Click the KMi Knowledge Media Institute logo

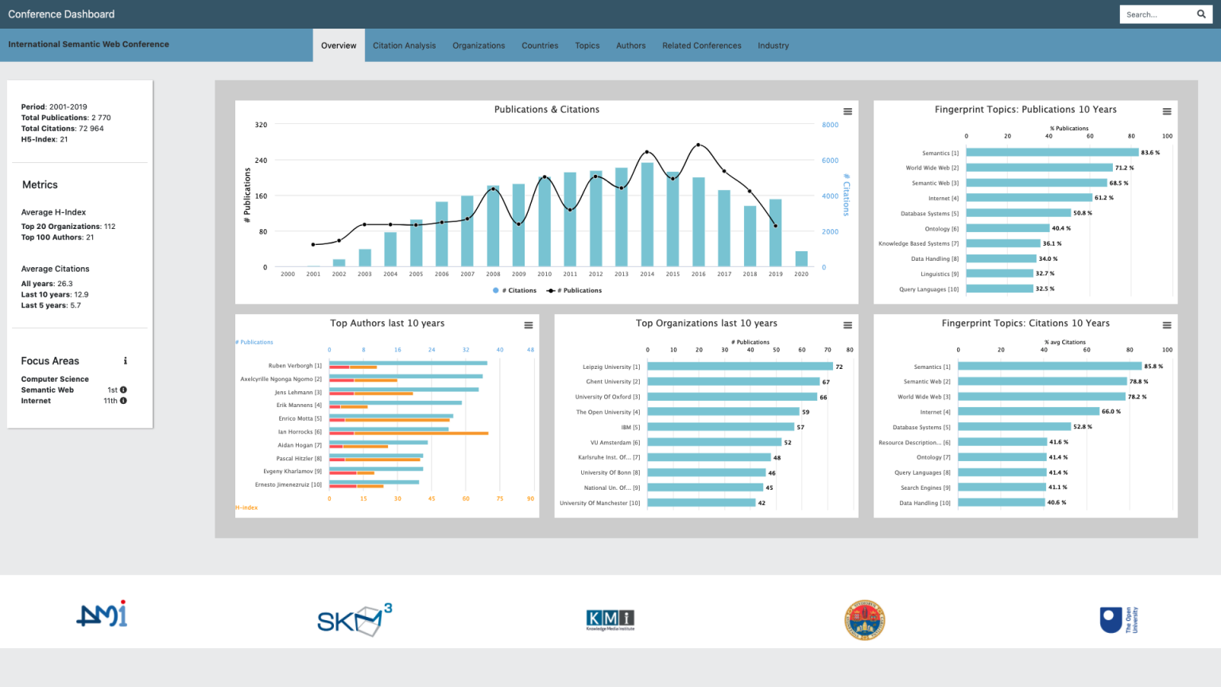609,619
